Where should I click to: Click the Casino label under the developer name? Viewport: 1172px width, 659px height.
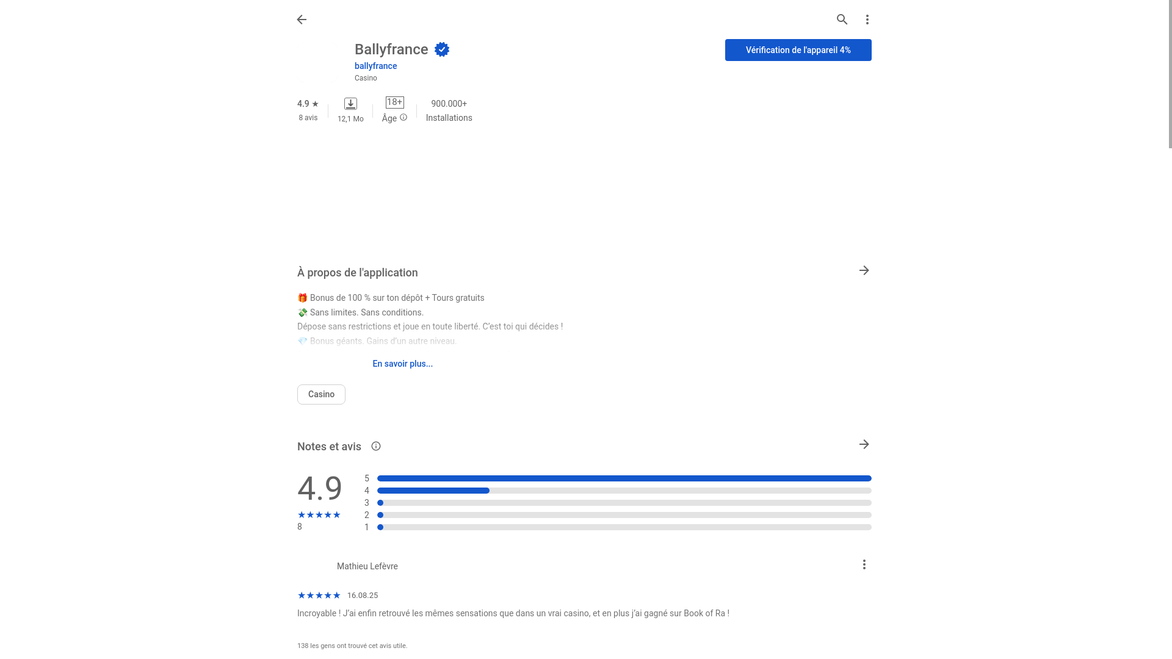pos(366,78)
